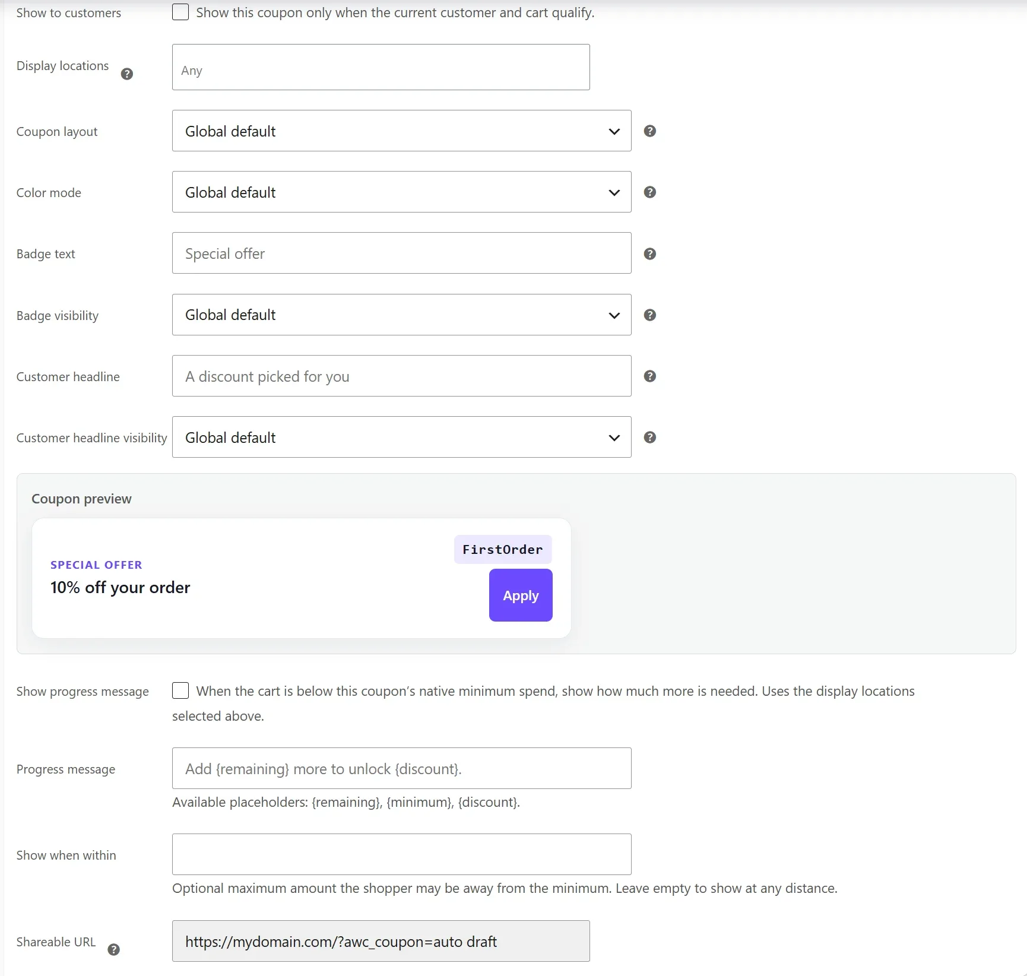Click help icon beside Badge visibility dropdown

click(x=650, y=315)
